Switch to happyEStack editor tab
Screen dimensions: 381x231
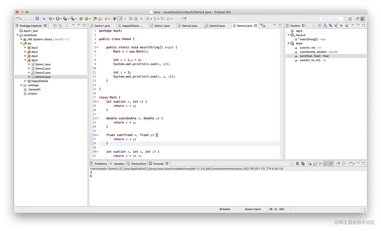132,26
